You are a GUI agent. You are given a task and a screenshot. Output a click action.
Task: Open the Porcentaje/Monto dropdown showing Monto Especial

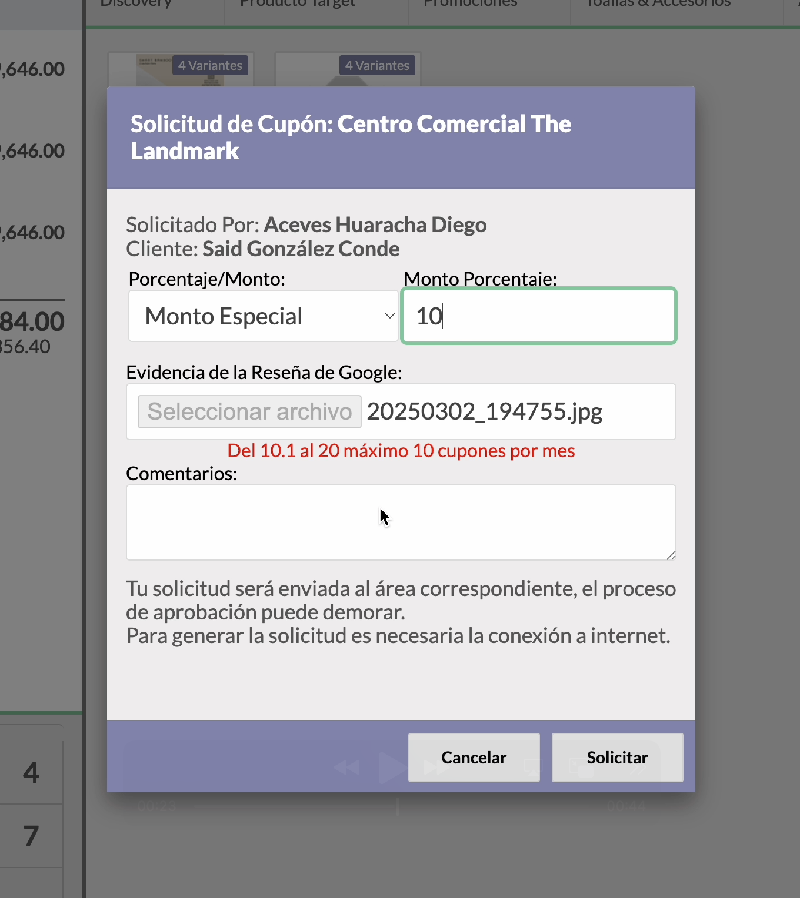pyautogui.click(x=264, y=316)
